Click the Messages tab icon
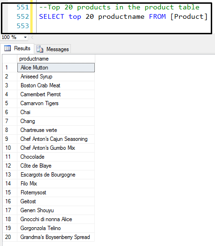The image size is (215, 246). click(x=40, y=49)
